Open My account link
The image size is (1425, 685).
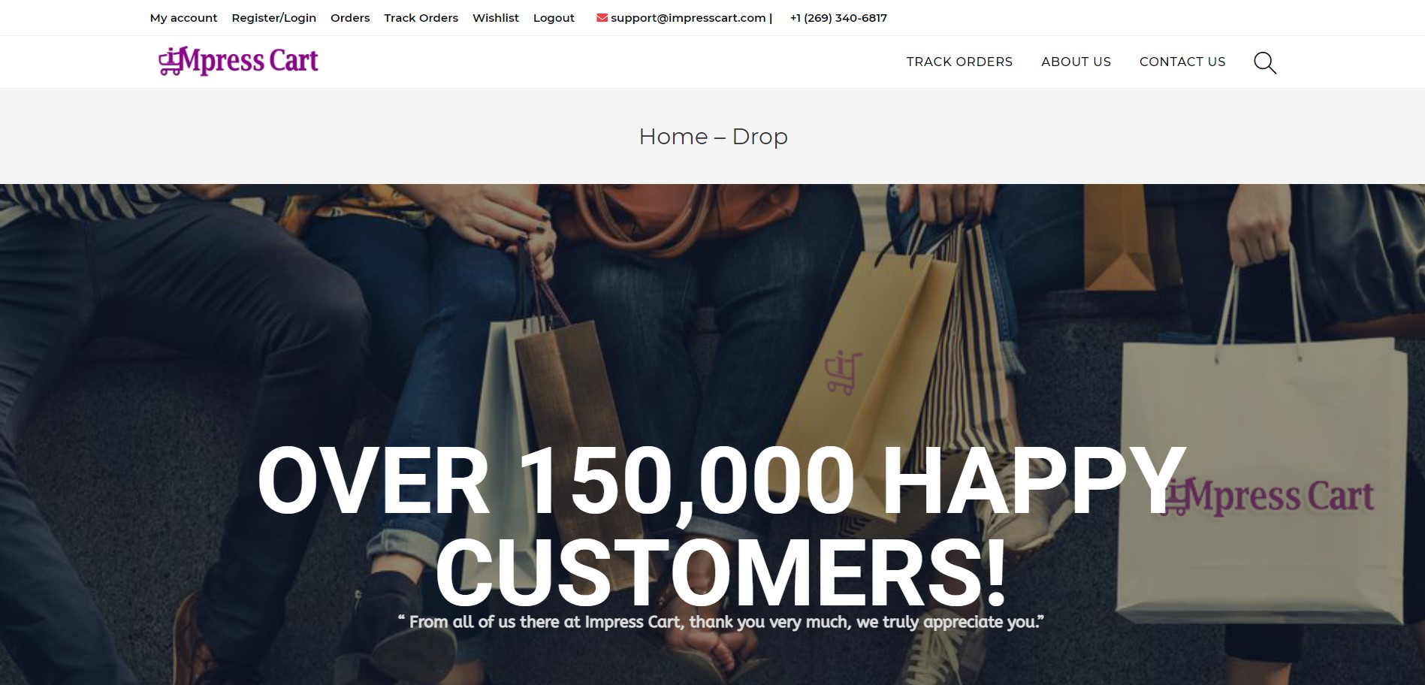183,18
